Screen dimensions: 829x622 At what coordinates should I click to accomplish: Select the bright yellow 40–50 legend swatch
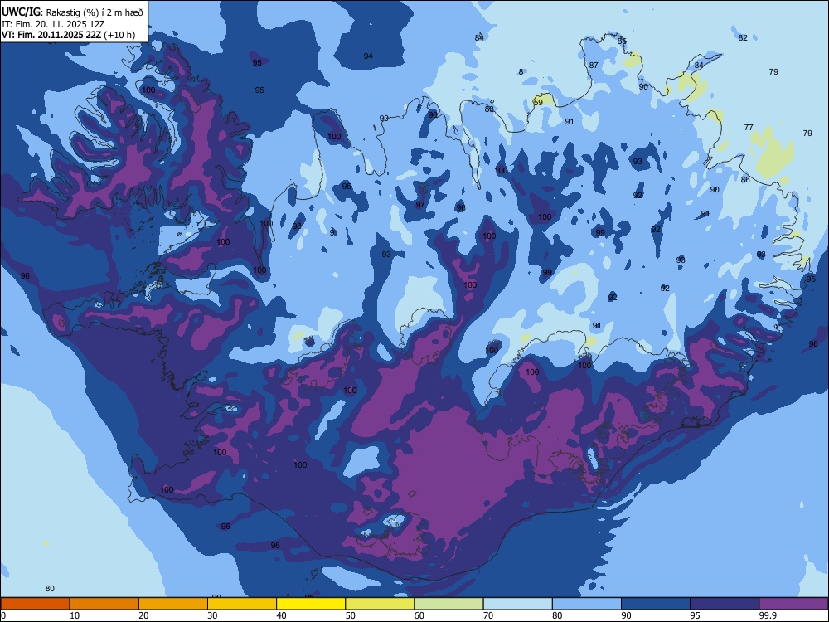pos(311,604)
